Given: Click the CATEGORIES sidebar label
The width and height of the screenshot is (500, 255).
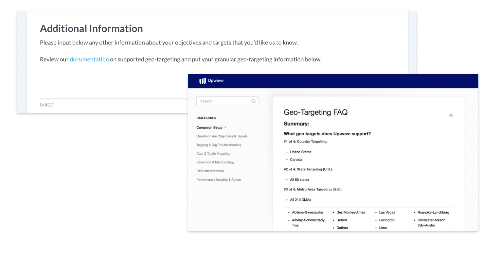Looking at the screenshot, I should (206, 118).
